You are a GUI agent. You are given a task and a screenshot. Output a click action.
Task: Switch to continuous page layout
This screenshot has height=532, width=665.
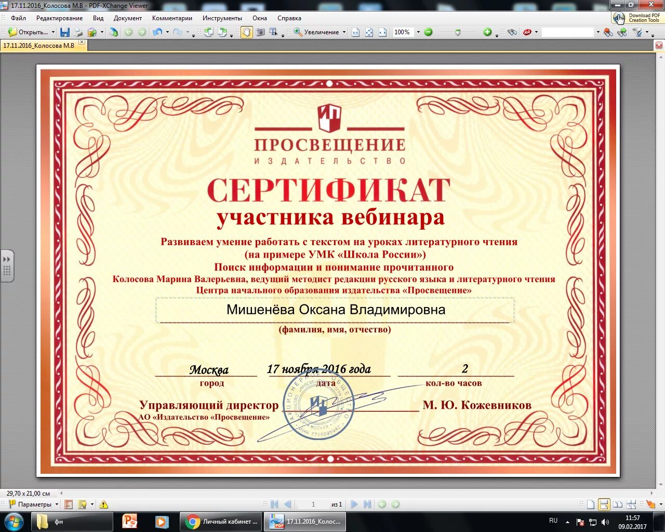(604, 504)
